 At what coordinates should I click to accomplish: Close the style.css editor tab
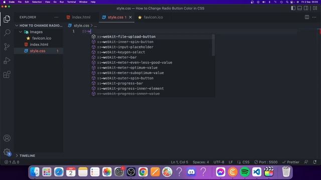130,17
